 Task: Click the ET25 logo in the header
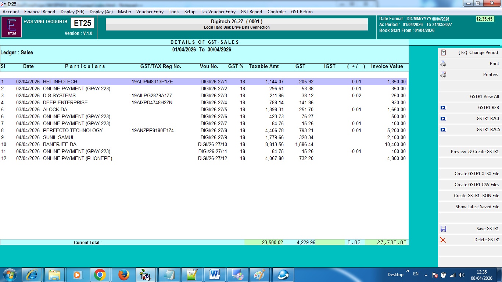click(x=11, y=27)
